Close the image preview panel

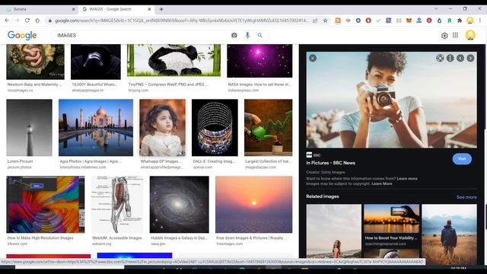click(x=313, y=58)
